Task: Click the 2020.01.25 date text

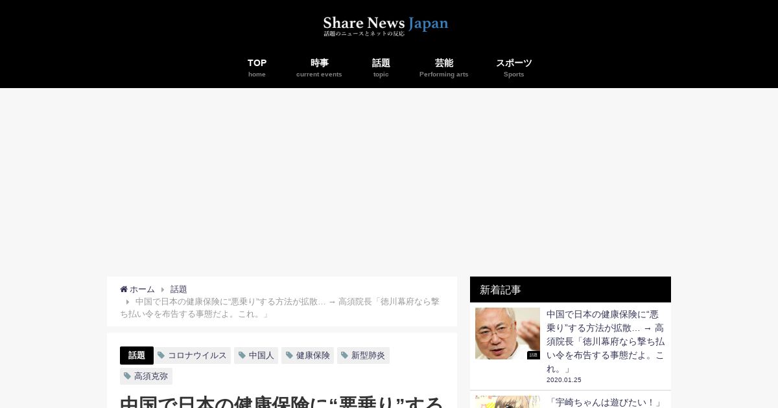Action: [564, 380]
